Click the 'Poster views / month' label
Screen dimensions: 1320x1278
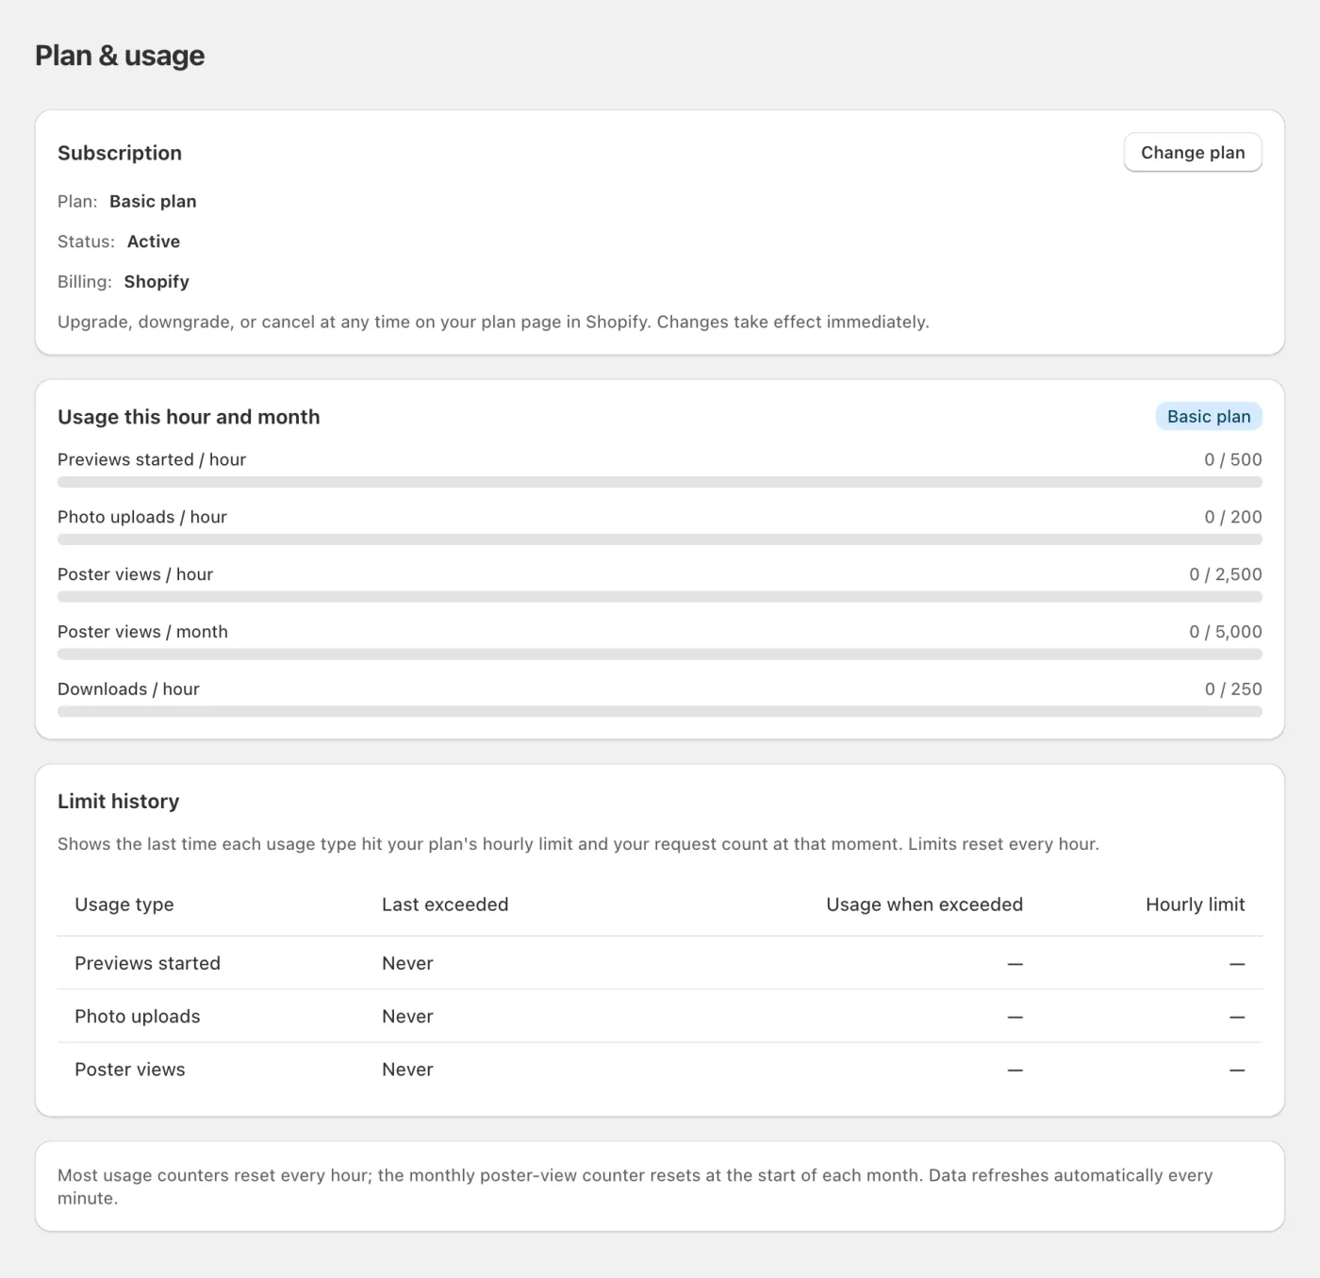tap(143, 632)
